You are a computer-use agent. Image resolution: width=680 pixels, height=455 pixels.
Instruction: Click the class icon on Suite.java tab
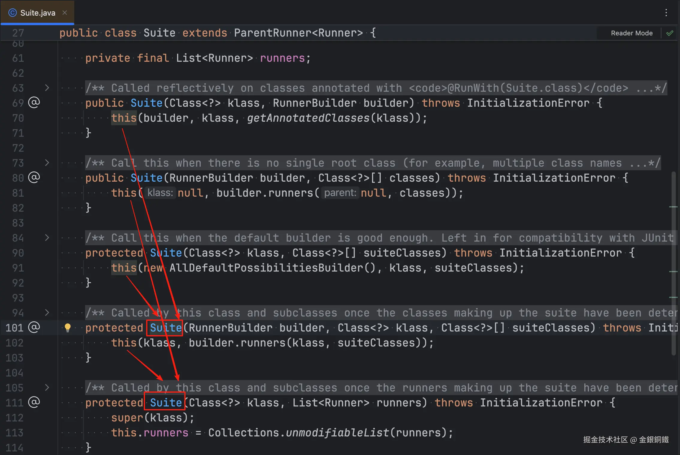(13, 13)
